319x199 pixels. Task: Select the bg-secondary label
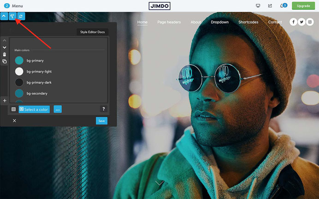[x=37, y=93]
